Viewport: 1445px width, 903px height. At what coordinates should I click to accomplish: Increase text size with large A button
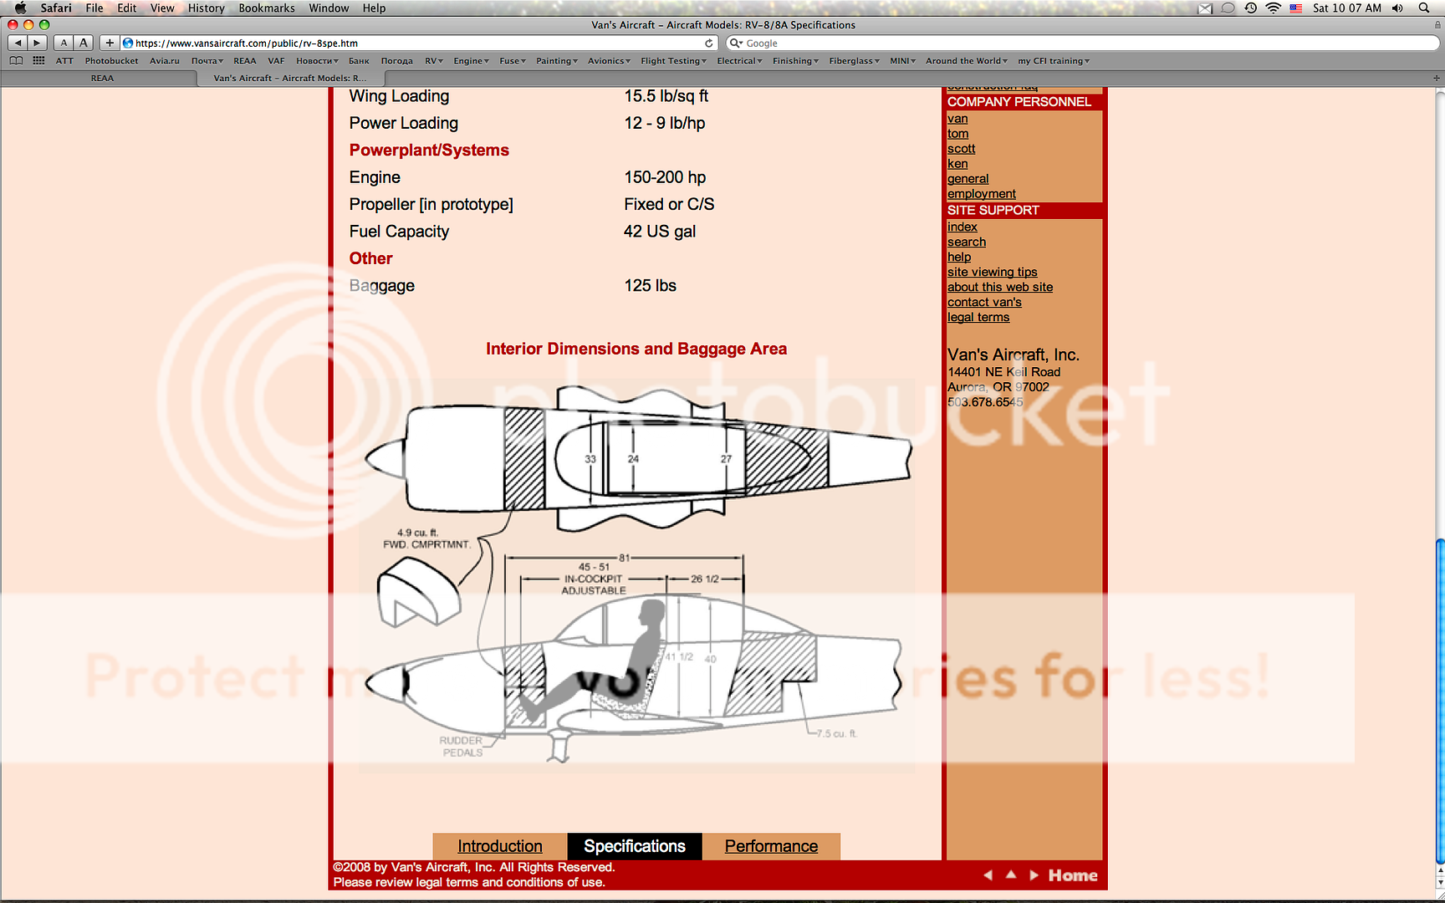coord(84,43)
